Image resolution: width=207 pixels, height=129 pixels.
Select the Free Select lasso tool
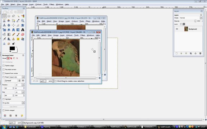point(13,16)
